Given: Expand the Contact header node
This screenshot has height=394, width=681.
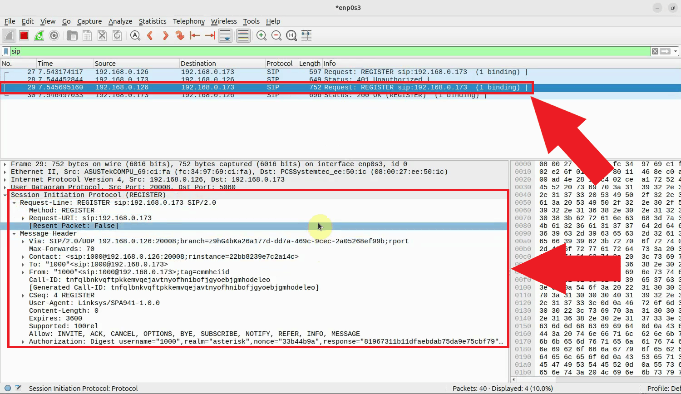Looking at the screenshot, I should [x=23, y=257].
